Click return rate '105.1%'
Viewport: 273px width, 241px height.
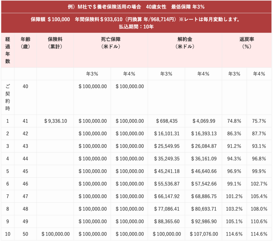click(x=234, y=221)
